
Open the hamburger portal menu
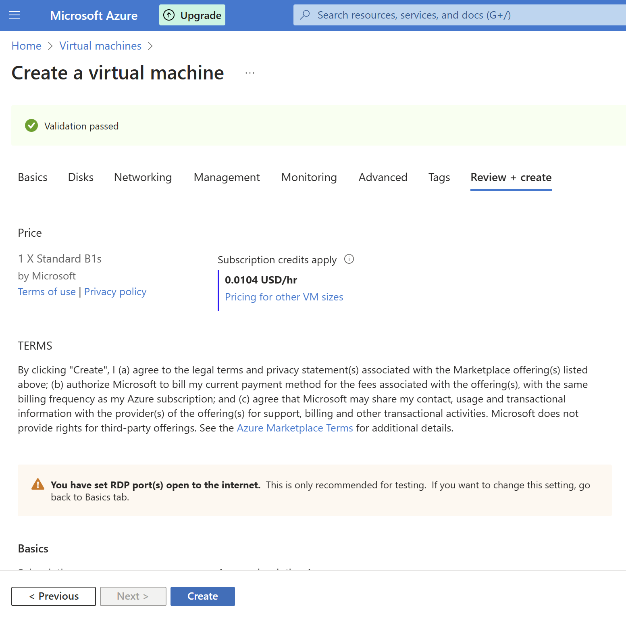[15, 15]
